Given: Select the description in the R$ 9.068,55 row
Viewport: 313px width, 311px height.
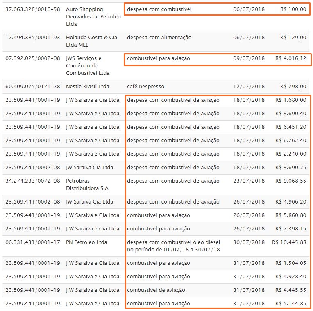Looking at the screenshot, I should click(x=173, y=181).
